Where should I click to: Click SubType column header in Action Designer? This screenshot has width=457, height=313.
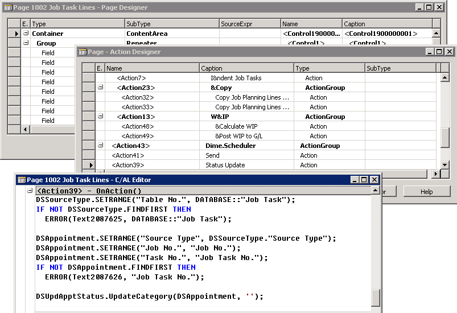(x=401, y=68)
